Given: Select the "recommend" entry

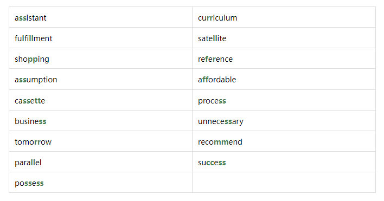Looking at the screenshot, I should pyautogui.click(x=220, y=142).
